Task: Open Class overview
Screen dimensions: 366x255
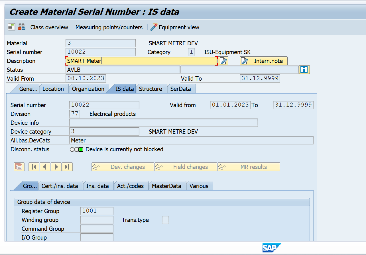Action: (49, 27)
